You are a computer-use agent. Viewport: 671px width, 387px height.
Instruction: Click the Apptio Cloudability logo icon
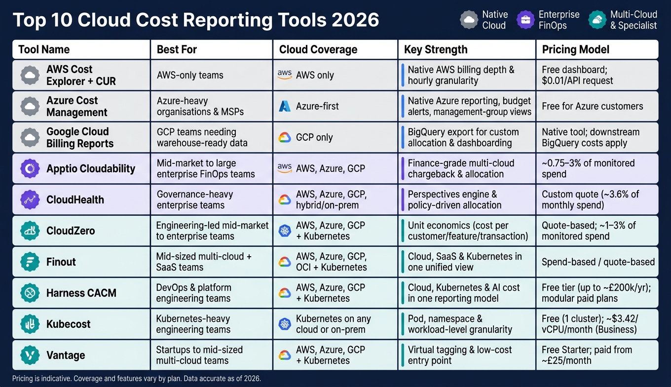30,168
